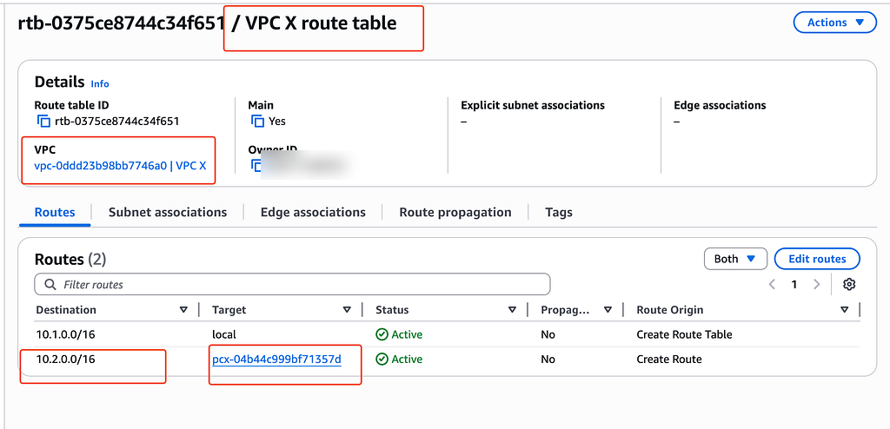This screenshot has height=429, width=890.
Task: Sort routes by Destination column
Action: tap(183, 310)
